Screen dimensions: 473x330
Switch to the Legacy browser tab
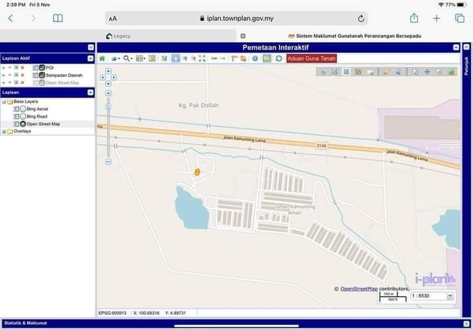[x=118, y=35]
